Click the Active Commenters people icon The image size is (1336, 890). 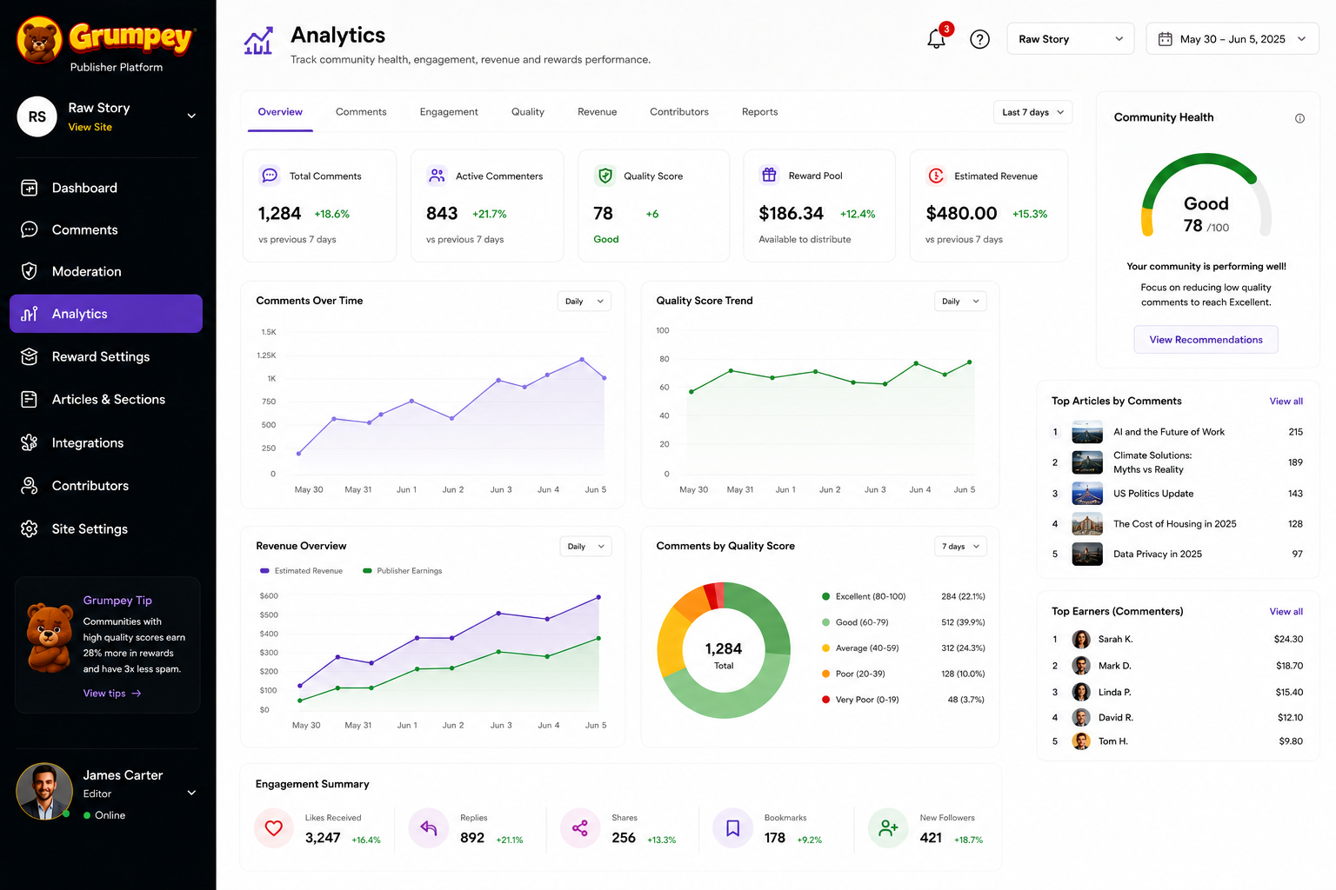tap(437, 176)
